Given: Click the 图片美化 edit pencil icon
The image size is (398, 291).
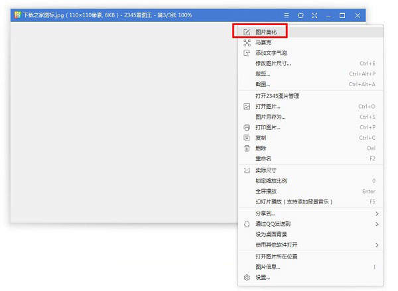Looking at the screenshot, I should (x=247, y=32).
